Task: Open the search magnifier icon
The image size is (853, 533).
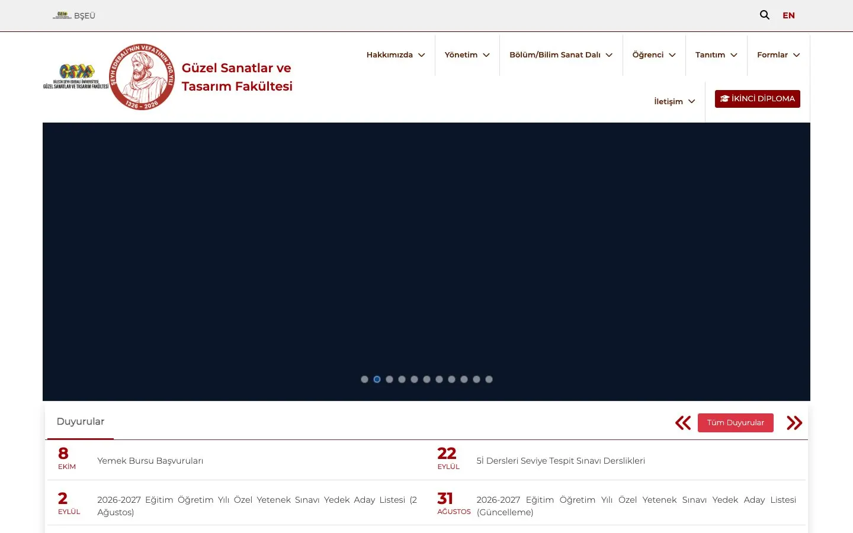Action: click(x=765, y=15)
